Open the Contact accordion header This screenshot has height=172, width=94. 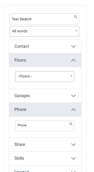pos(45,46)
